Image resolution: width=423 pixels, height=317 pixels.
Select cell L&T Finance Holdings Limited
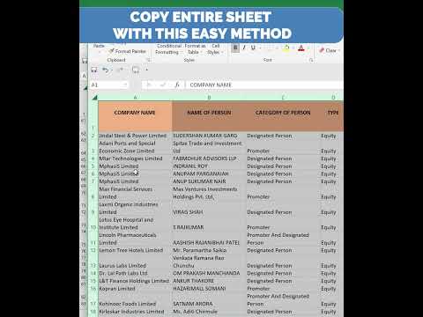[x=135, y=281]
